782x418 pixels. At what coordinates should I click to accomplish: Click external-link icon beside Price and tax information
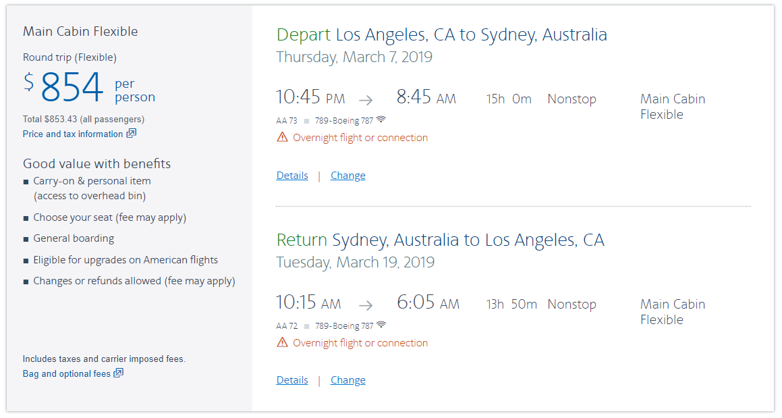132,133
